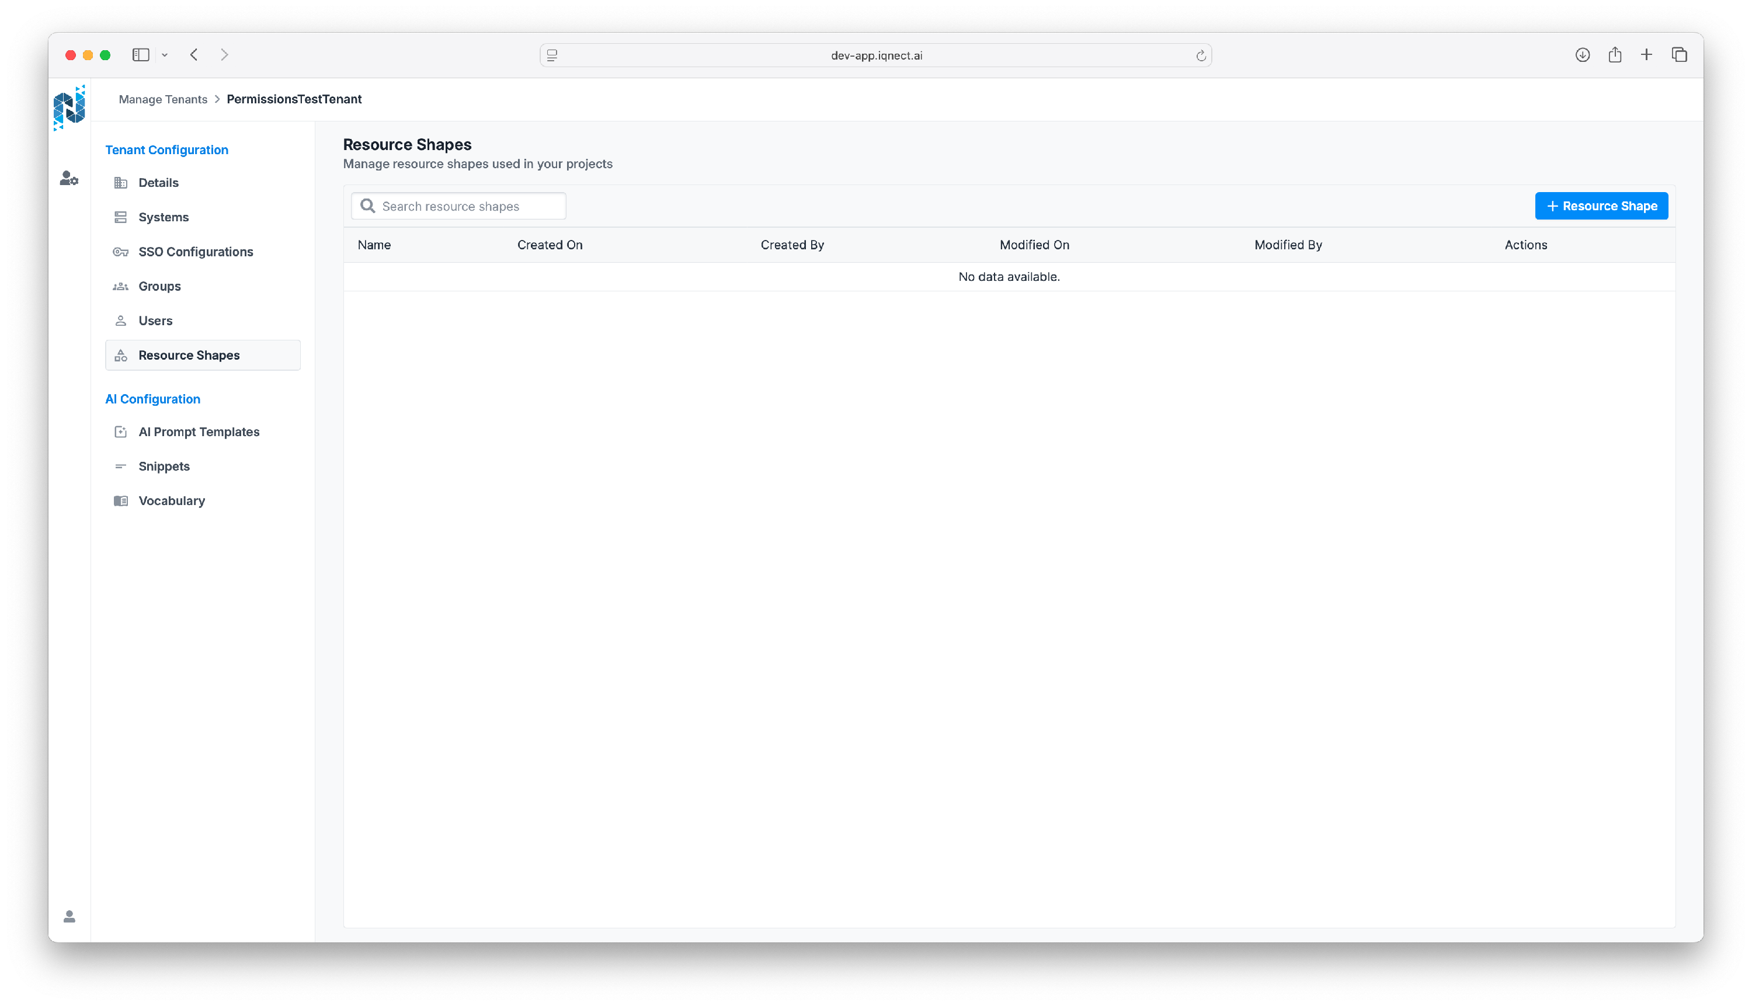Viewport: 1752px width, 1006px height.
Task: Open the admin user-settings icon in left rail
Action: point(69,178)
